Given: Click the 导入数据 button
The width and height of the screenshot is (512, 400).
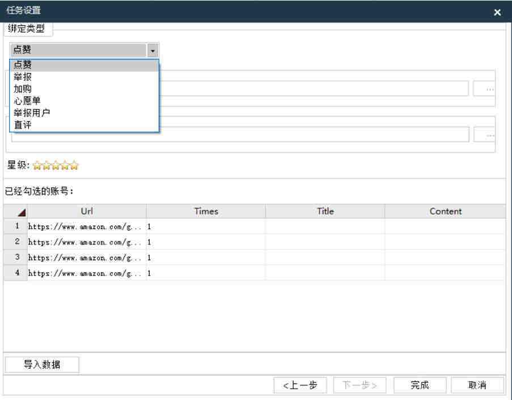Looking at the screenshot, I should click(42, 364).
